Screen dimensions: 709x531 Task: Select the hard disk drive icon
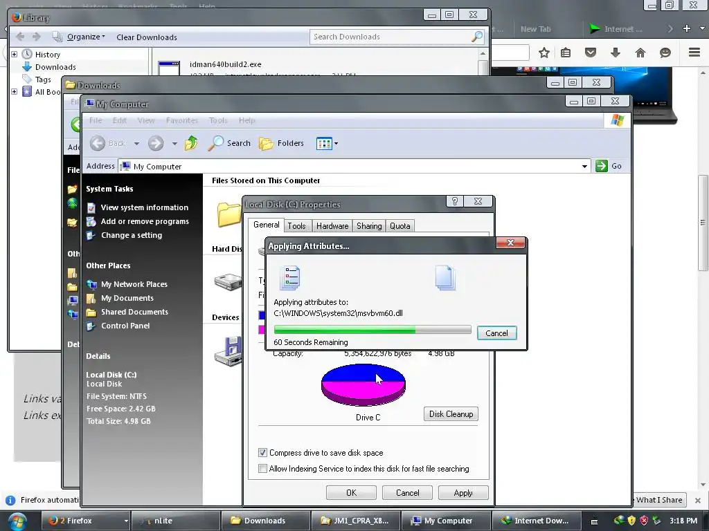coord(228,282)
